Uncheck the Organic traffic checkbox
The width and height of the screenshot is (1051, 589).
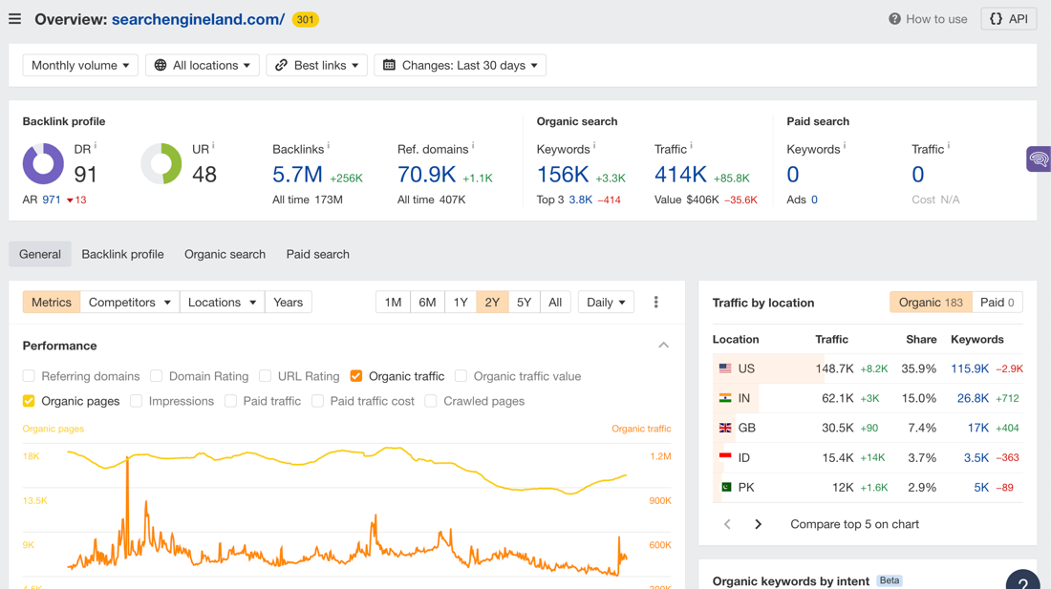pos(356,376)
